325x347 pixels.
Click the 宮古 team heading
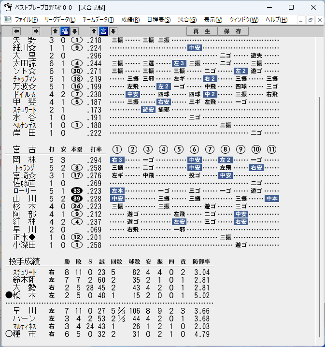pyautogui.click(x=24, y=149)
